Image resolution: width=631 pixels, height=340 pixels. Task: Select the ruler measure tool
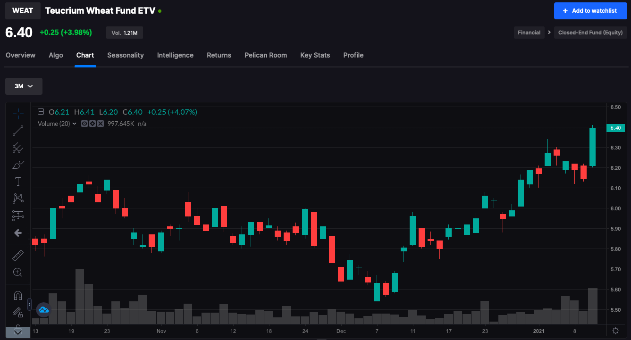[18, 256]
